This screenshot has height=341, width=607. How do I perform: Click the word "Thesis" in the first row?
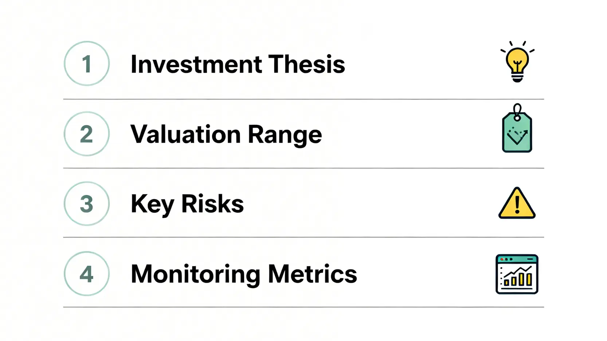306,64
